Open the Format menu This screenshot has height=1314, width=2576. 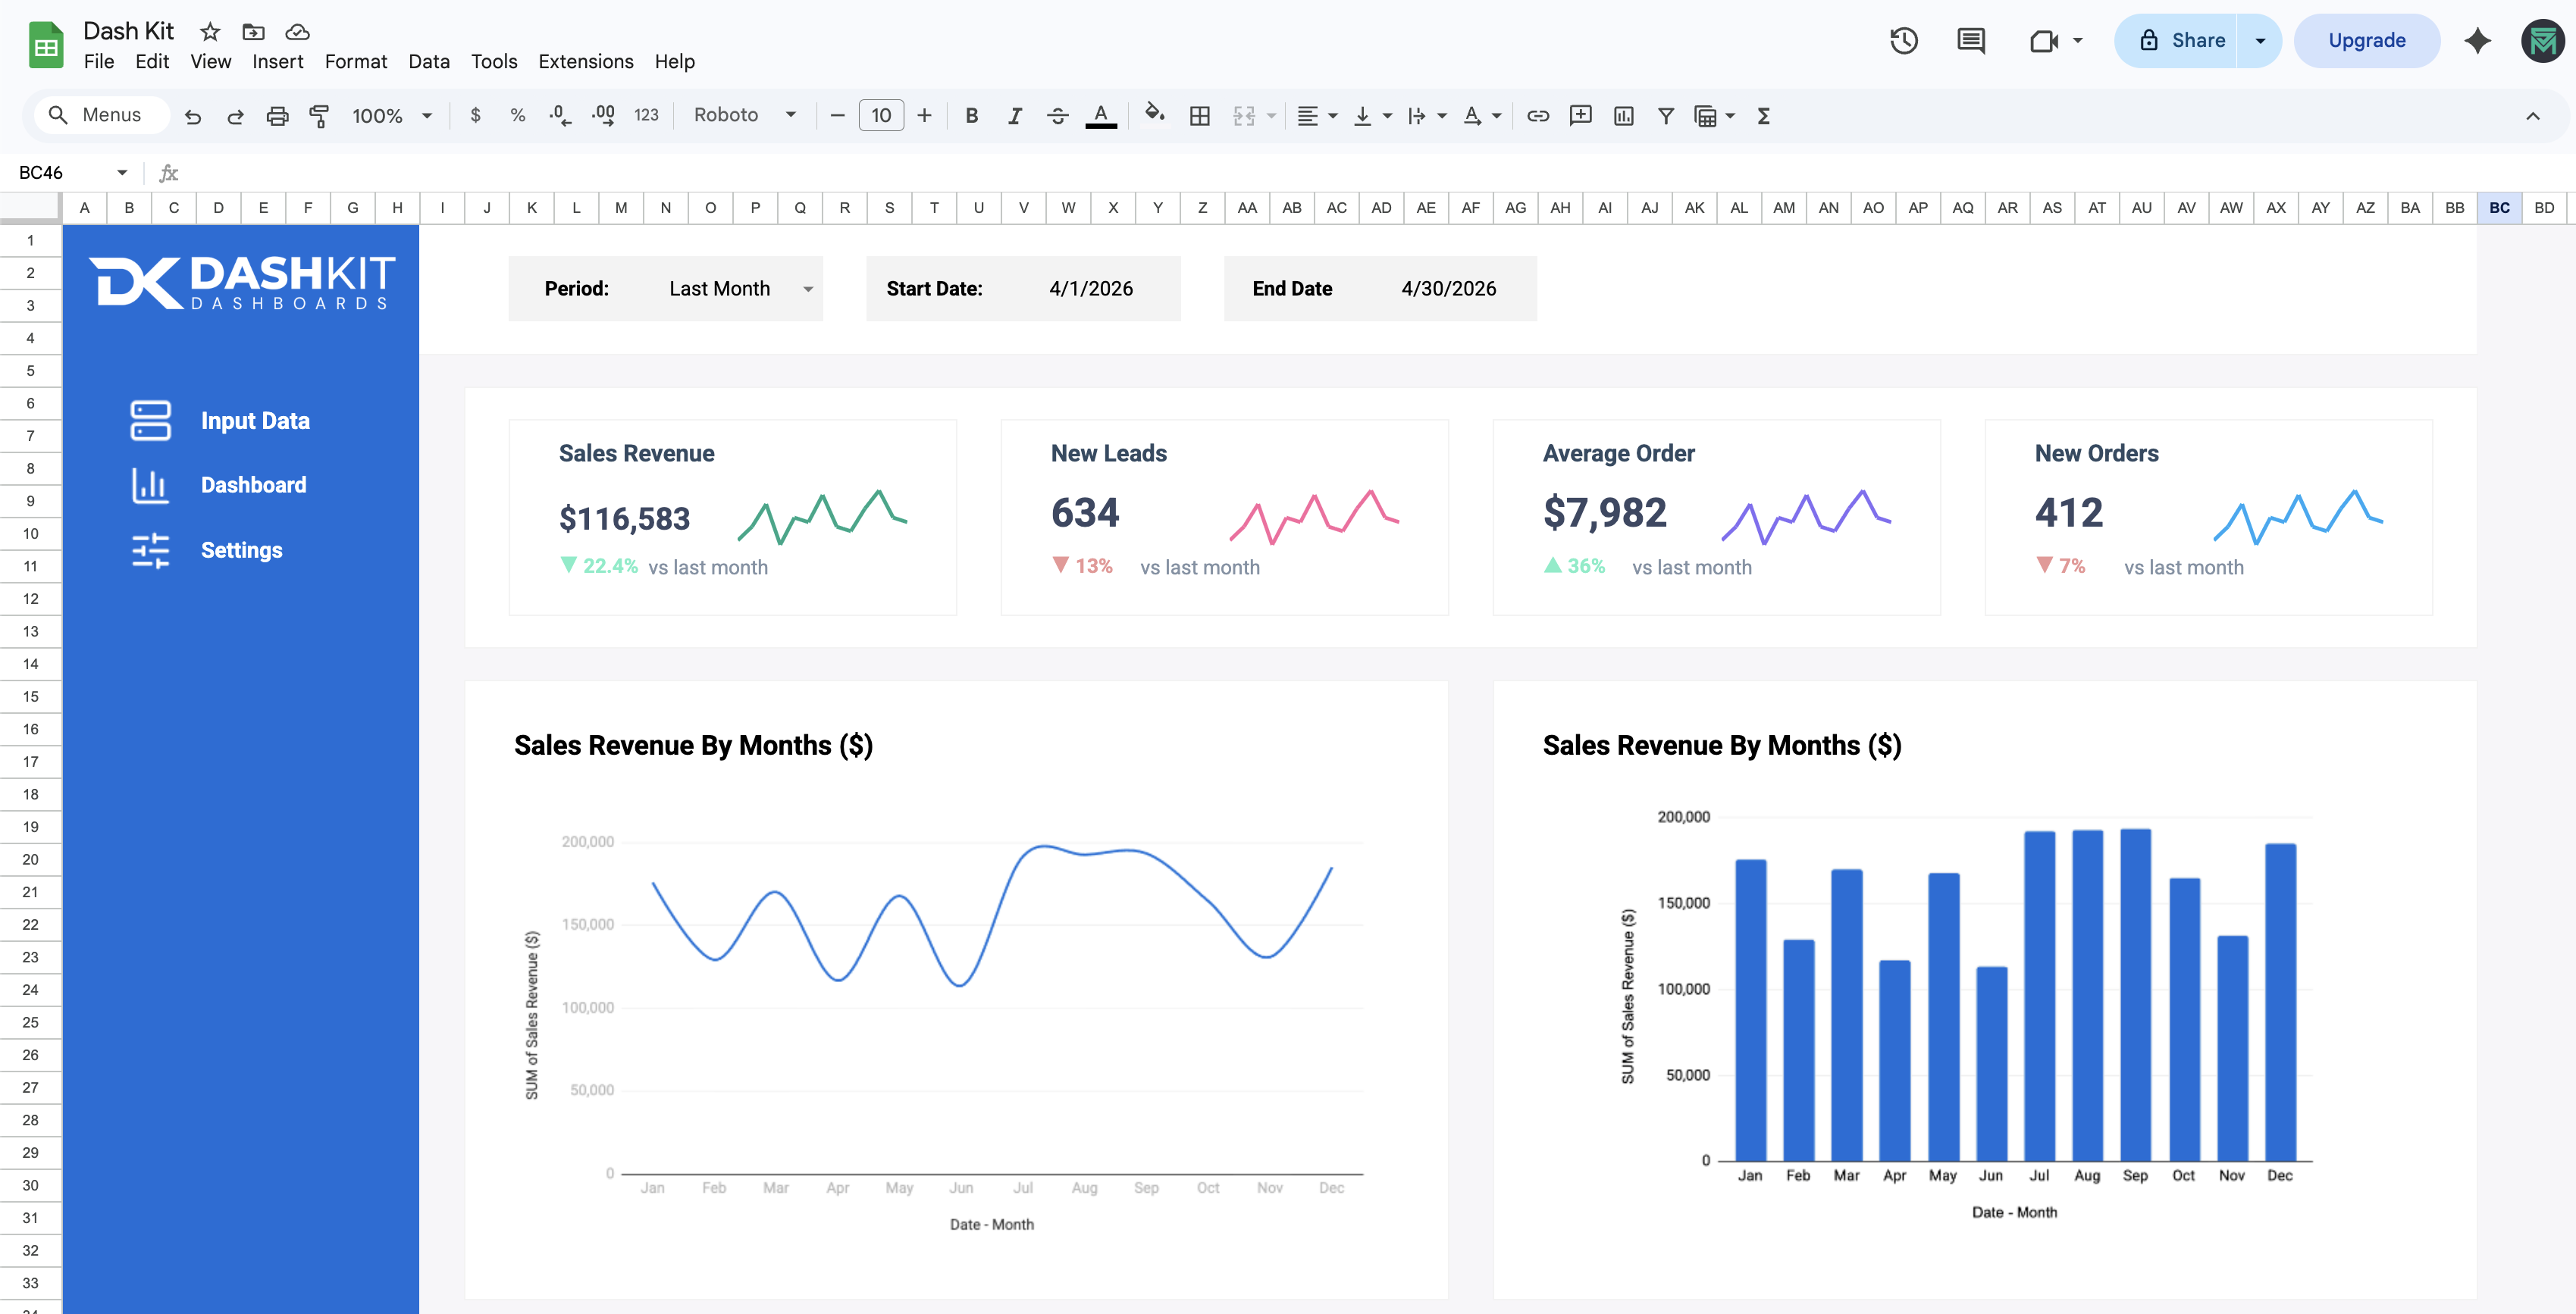coord(355,62)
